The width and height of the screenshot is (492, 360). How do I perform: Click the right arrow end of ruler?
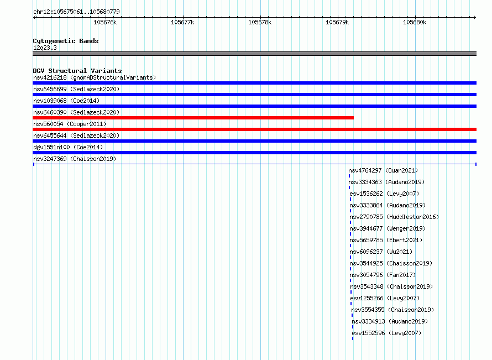[x=475, y=18]
